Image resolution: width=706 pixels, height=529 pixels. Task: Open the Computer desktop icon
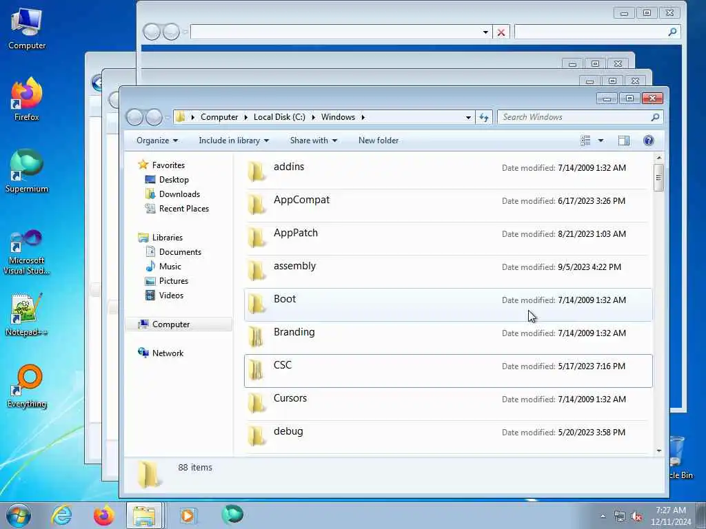27,28
